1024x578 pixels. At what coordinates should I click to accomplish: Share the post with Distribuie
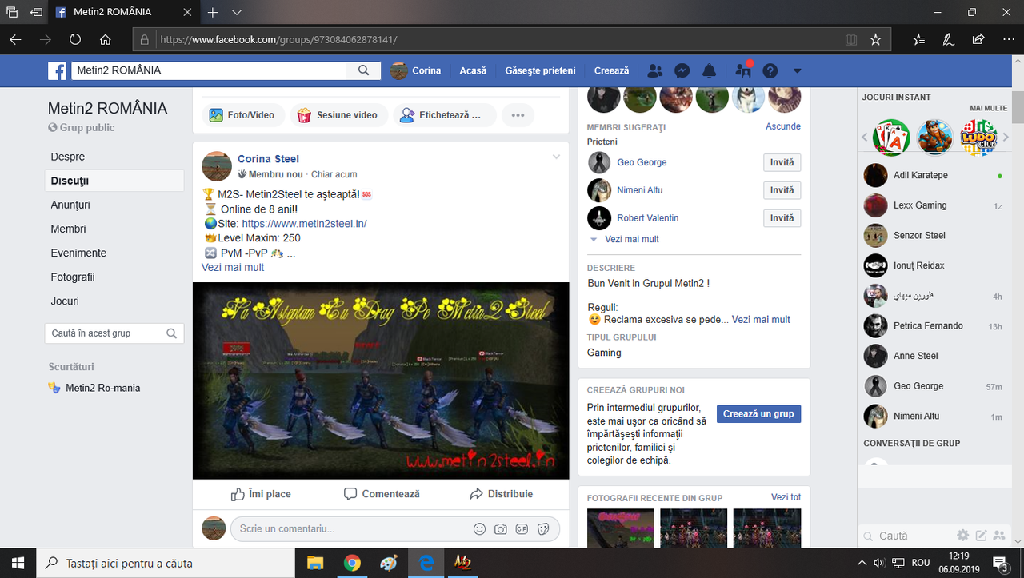(502, 494)
